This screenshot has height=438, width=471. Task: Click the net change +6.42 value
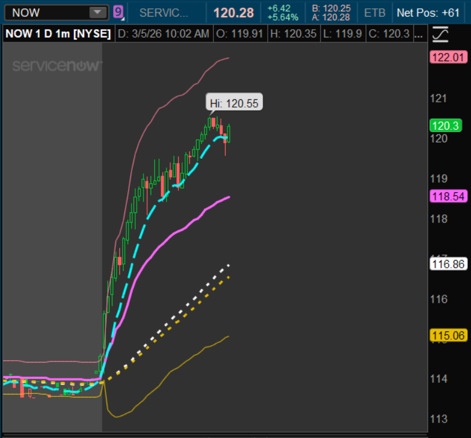click(279, 8)
